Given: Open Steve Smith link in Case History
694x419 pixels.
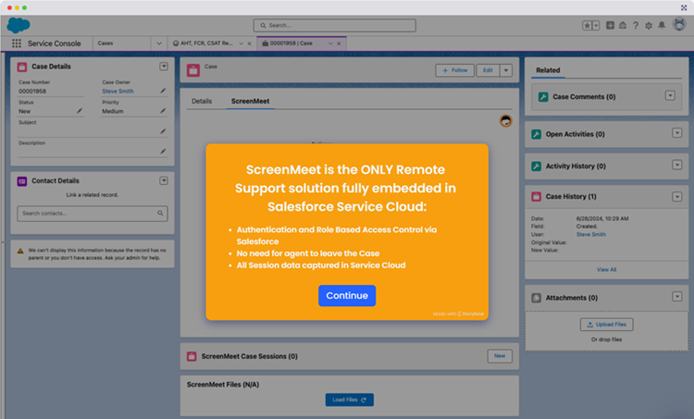Looking at the screenshot, I should 591,235.
